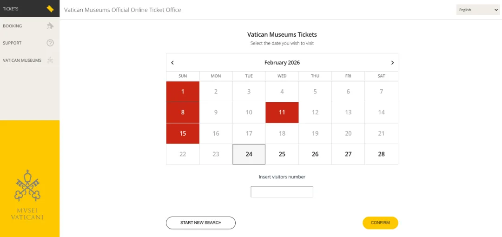Open the Support menu item
This screenshot has height=237, width=502.
pyautogui.click(x=12, y=43)
